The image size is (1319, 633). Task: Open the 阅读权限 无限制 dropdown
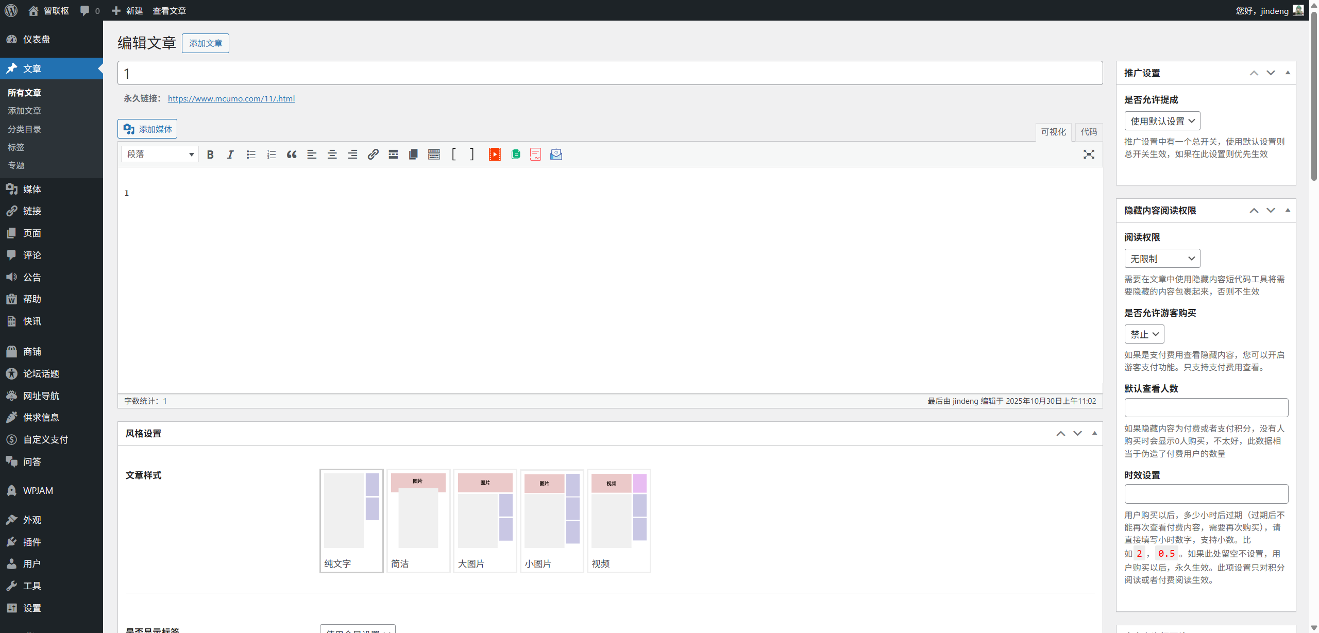coord(1162,259)
